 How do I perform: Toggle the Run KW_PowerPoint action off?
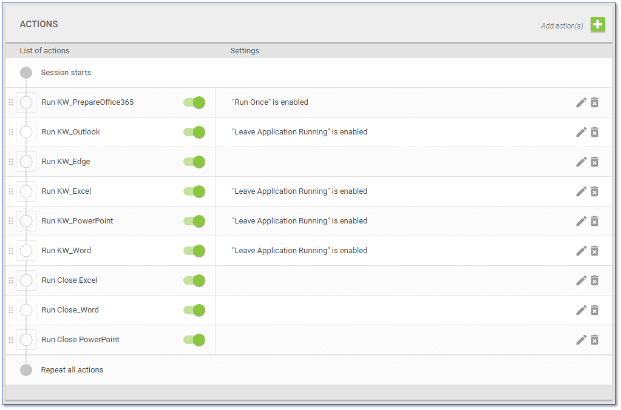[194, 221]
